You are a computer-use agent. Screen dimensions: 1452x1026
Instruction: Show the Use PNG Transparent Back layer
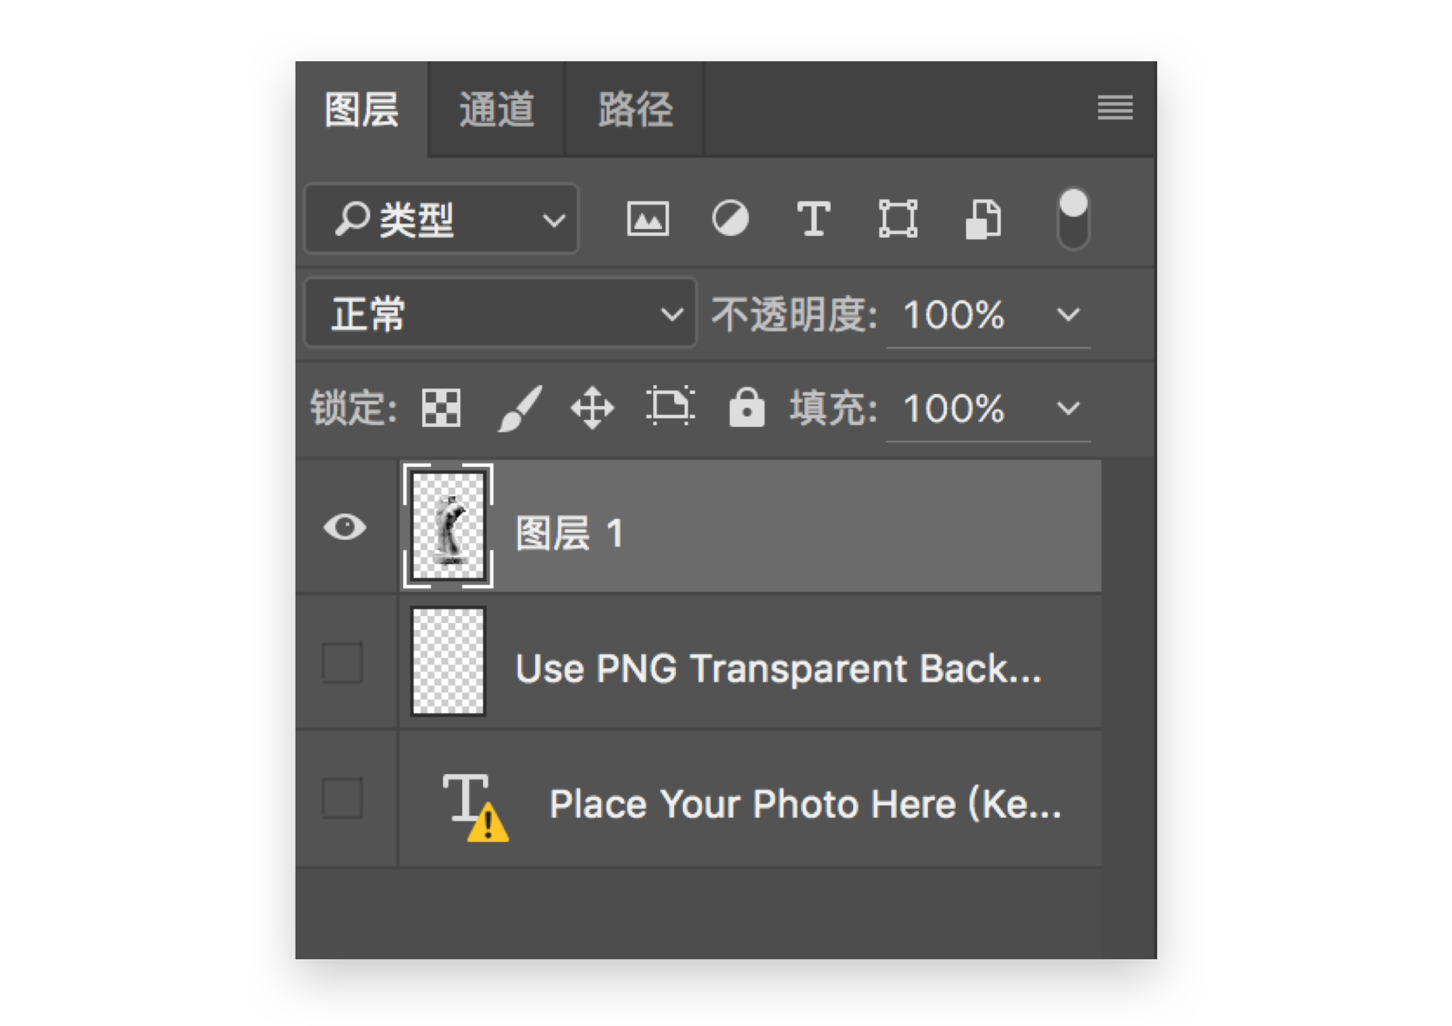[x=342, y=663]
